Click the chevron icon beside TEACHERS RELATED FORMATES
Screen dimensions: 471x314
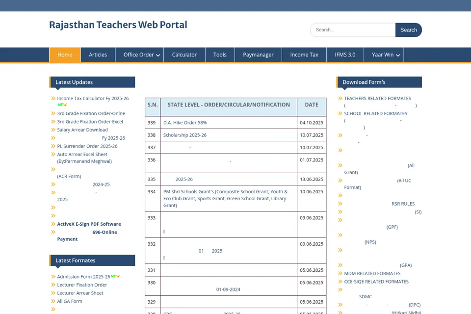[340, 98]
